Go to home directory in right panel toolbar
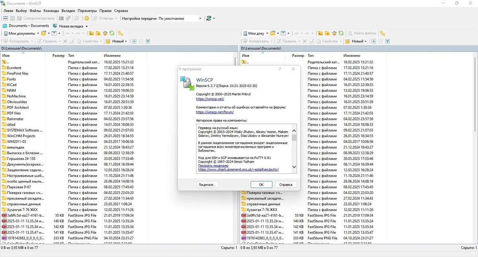The width and height of the screenshot is (478, 257). pos(334,33)
